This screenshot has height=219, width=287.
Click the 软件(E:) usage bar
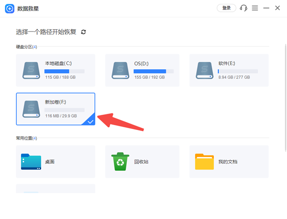(238, 71)
